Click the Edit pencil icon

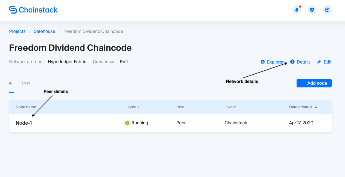coord(319,62)
